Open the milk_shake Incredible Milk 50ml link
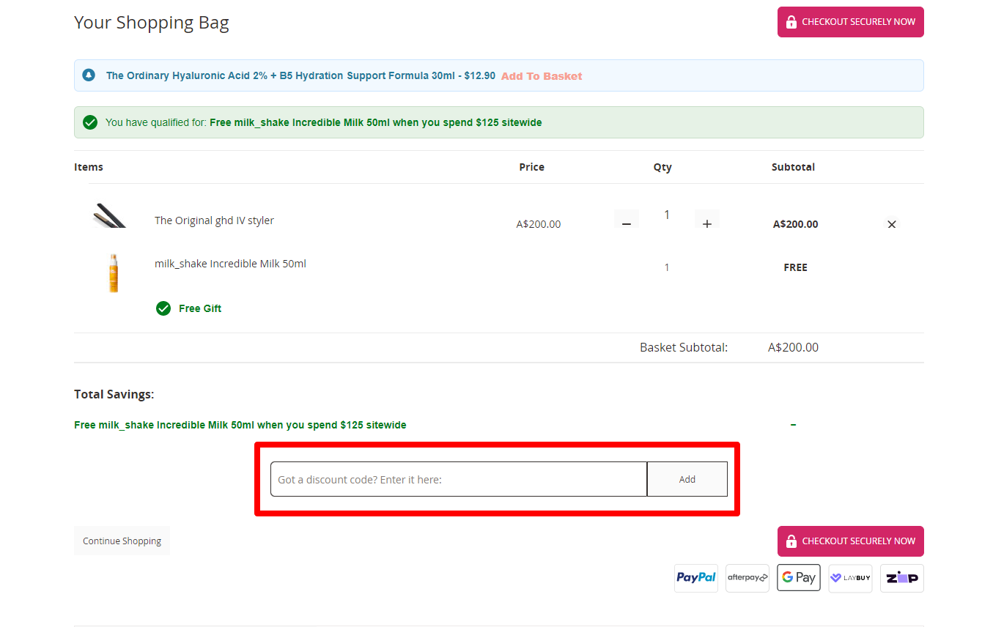Viewport: 982px width, 627px height. pyautogui.click(x=230, y=264)
